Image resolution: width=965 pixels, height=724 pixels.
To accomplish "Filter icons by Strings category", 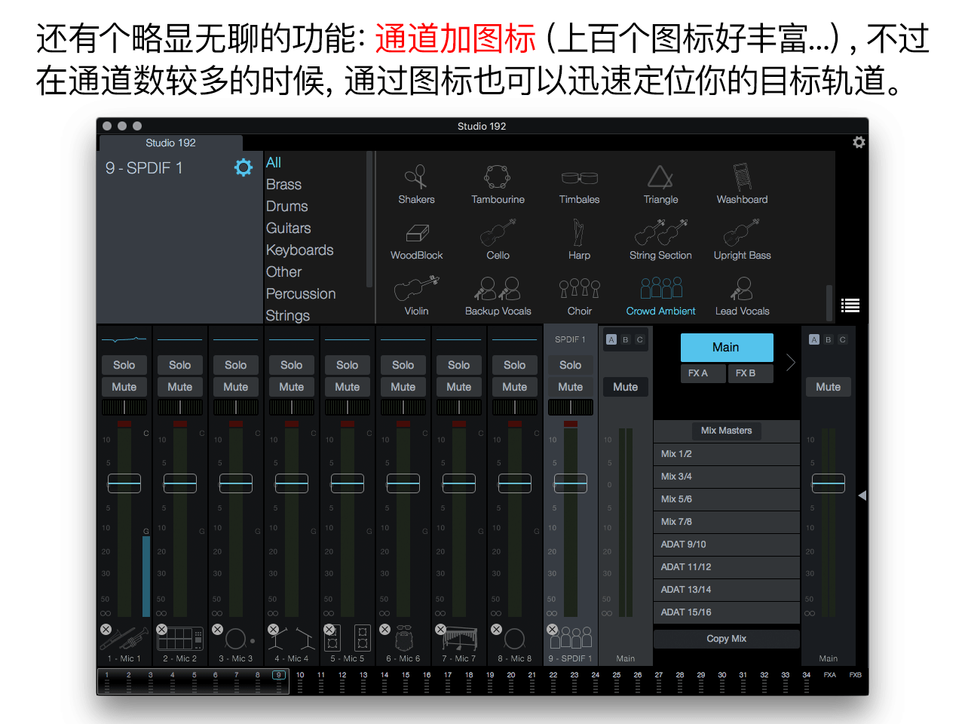I will click(287, 315).
